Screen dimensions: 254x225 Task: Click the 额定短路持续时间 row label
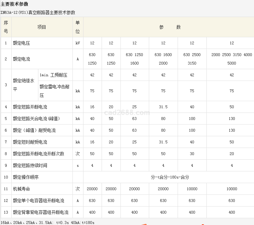[x=30, y=165]
